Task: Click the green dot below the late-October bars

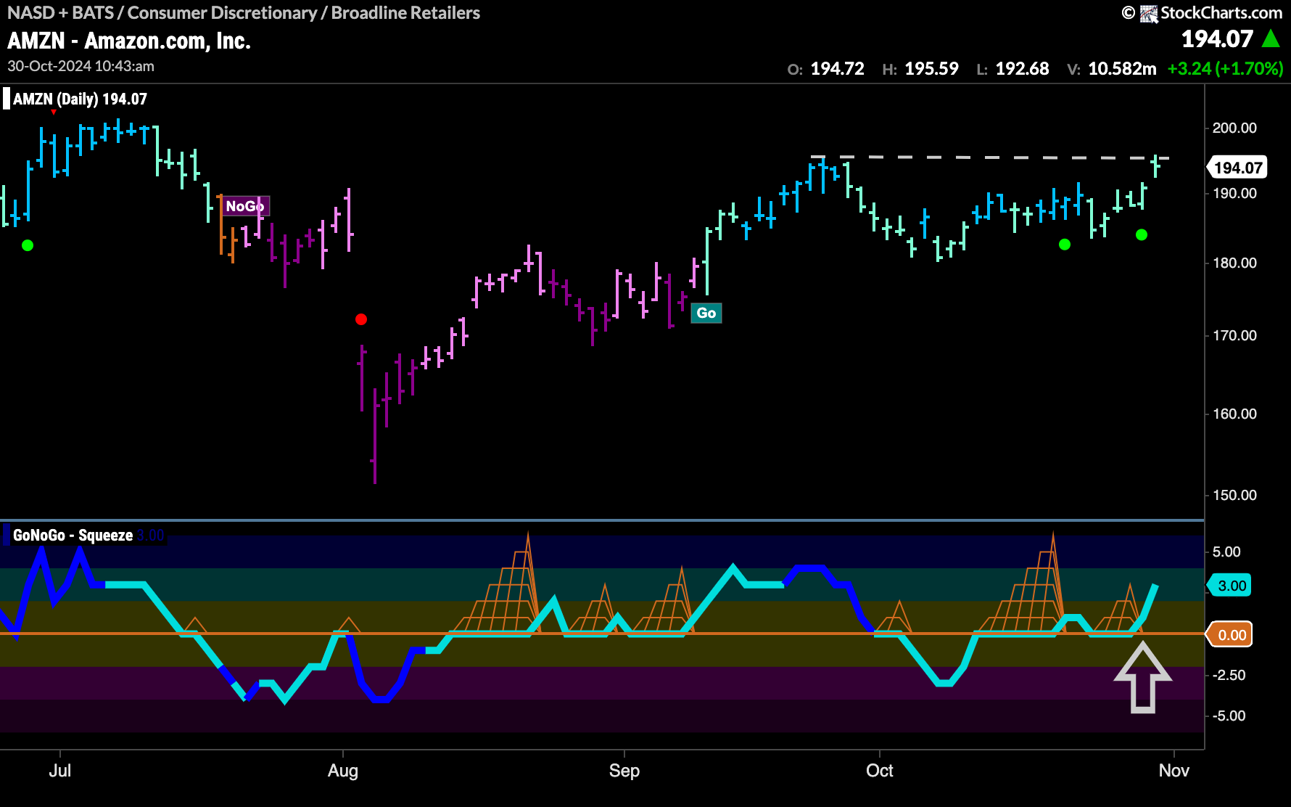Action: [1142, 234]
